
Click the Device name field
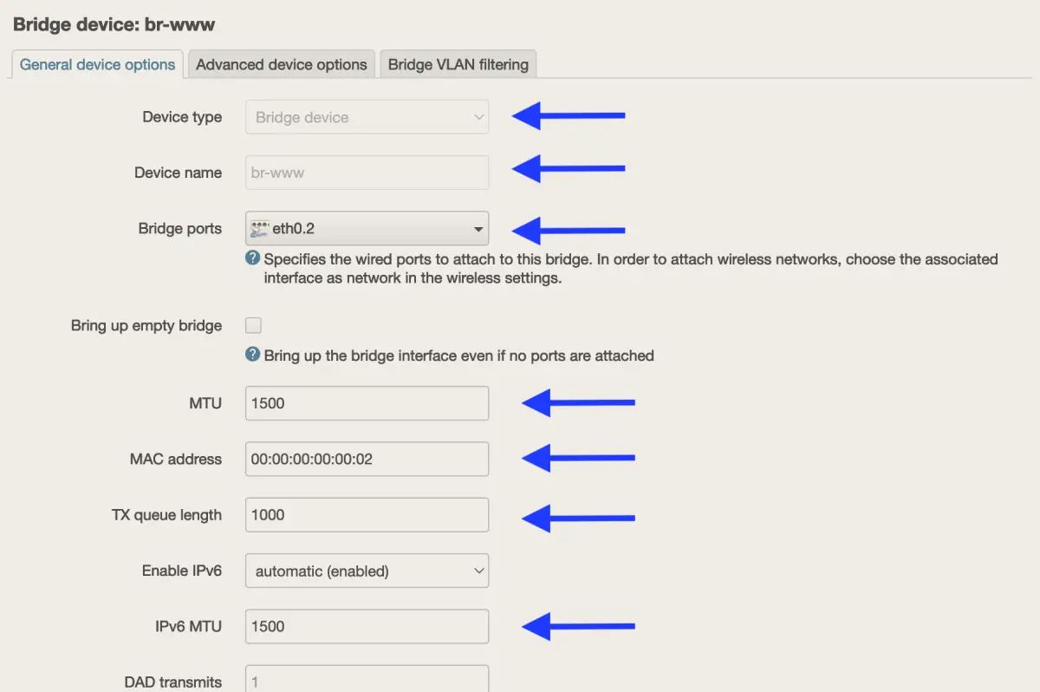(367, 173)
